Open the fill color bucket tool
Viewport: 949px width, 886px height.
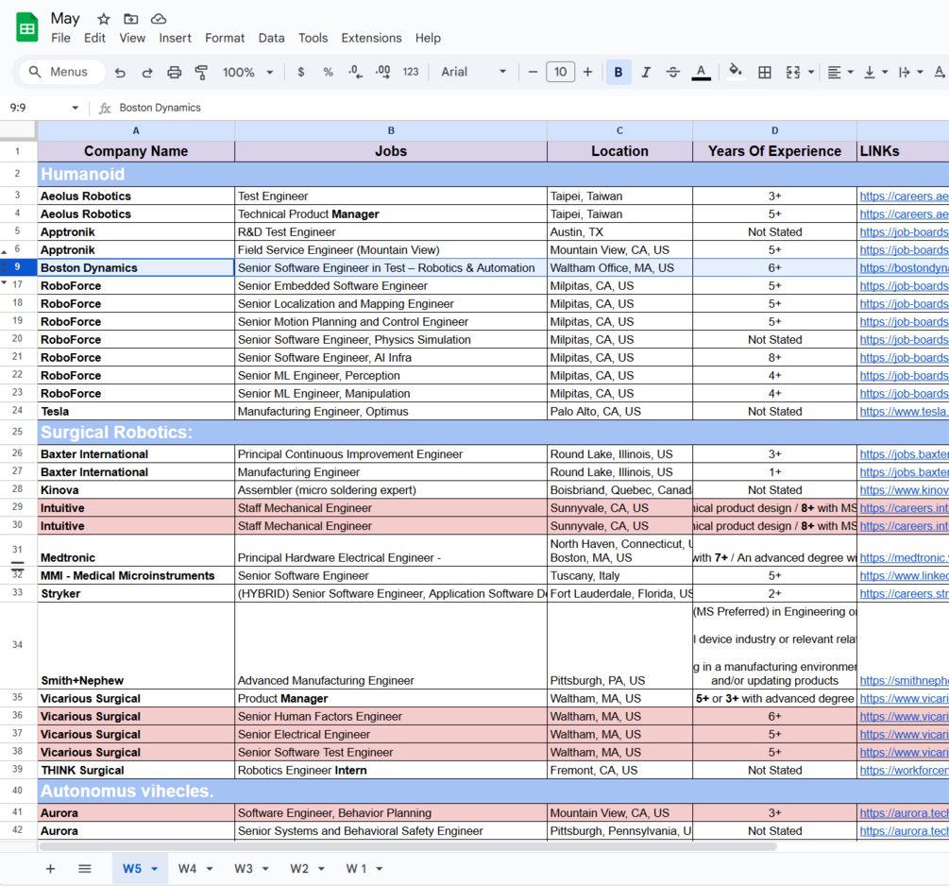pyautogui.click(x=735, y=72)
